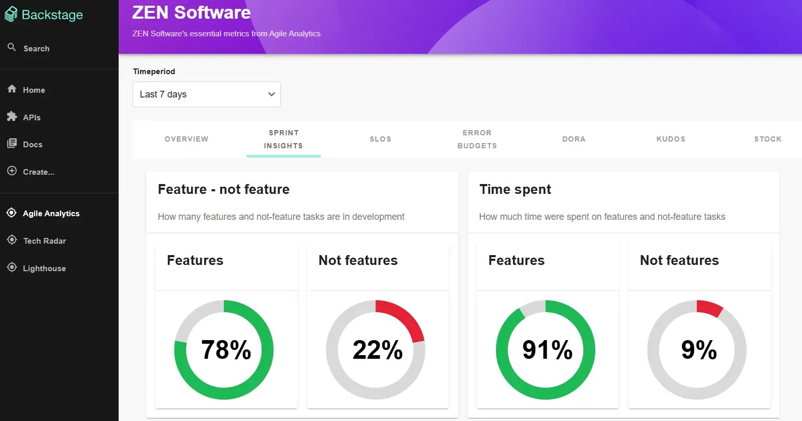
Task: Click the 'ZEN Software' page heading
Action: (192, 12)
